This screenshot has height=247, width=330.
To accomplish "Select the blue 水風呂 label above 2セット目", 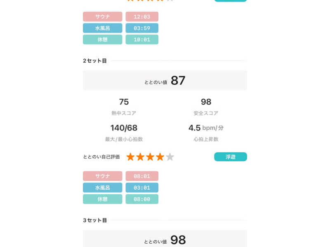I will pyautogui.click(x=102, y=28).
